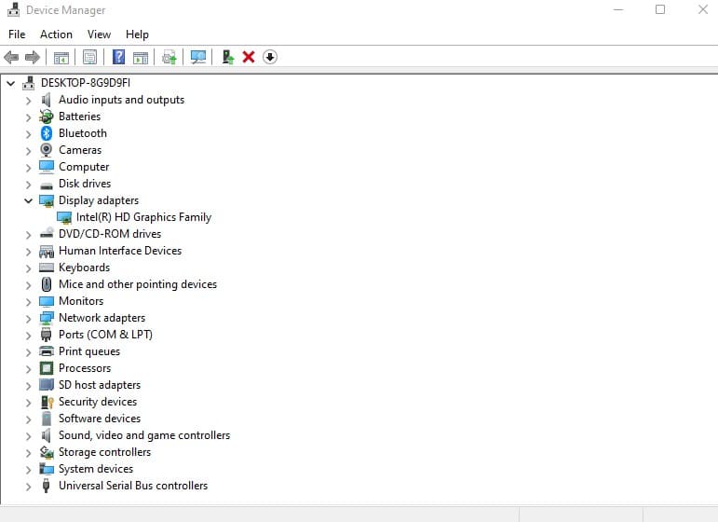Screen dimensions: 718x522
Task: Minimize the Device Manager window
Action: 618,9
